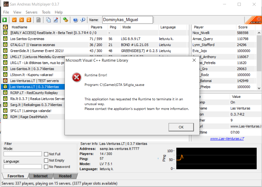Image resolution: width=262 pixels, height=187 pixels.
Task: Sort servers by Language column header
Action: click(172, 27)
